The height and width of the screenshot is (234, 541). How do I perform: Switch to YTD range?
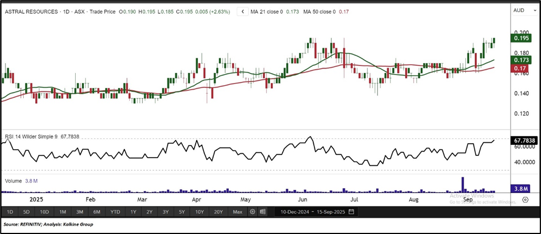click(115, 212)
